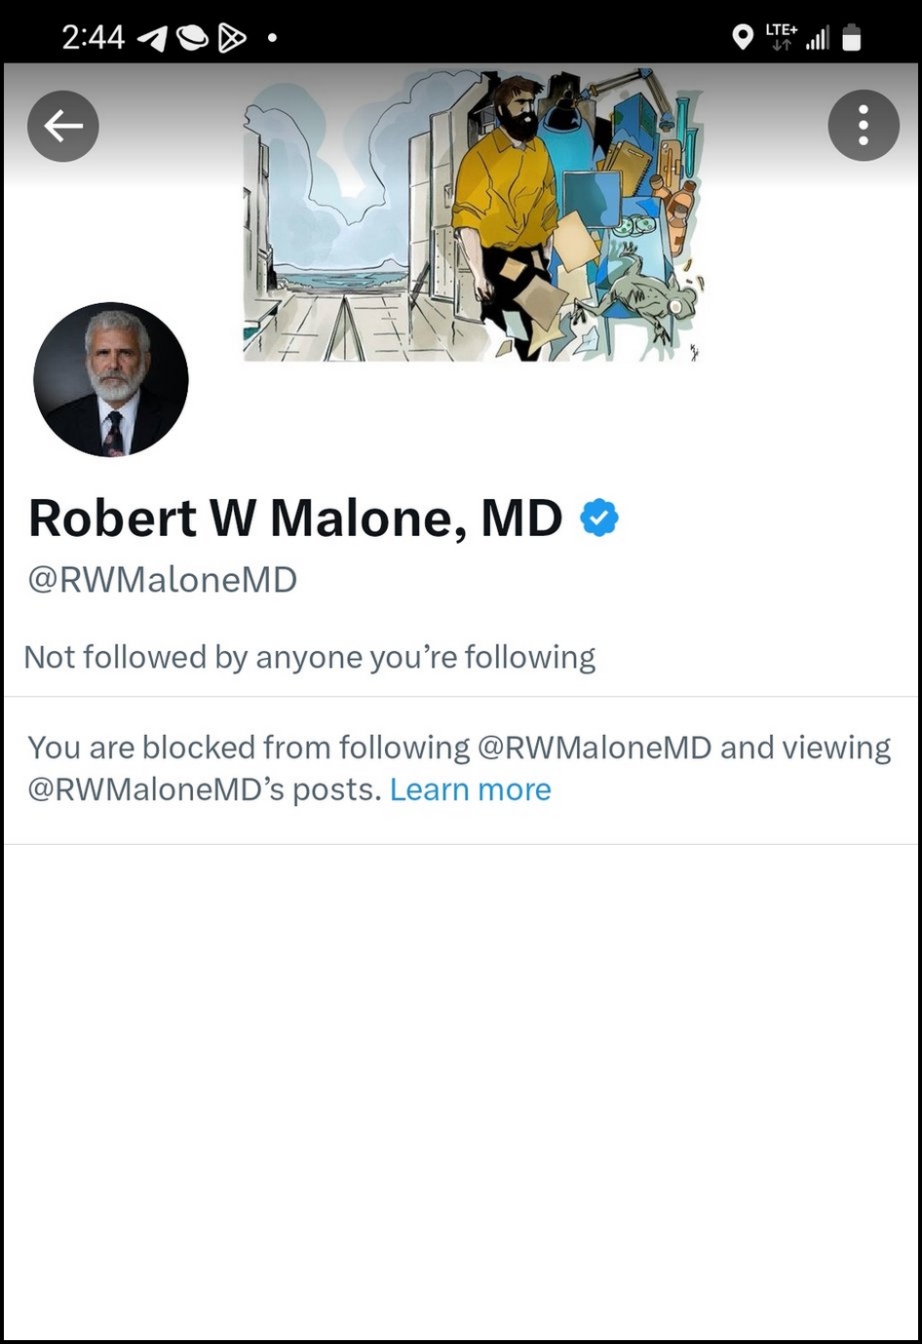Tap the signal strength bars icon
The height and width of the screenshot is (1344, 922).
tap(817, 38)
